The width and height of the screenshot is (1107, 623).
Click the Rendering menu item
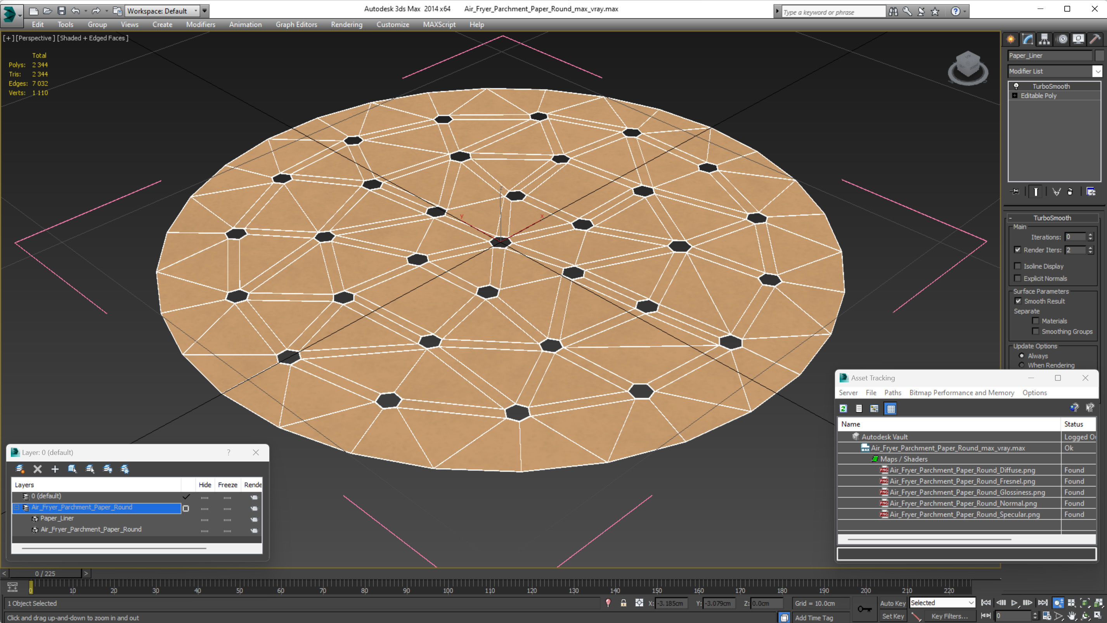pyautogui.click(x=346, y=24)
